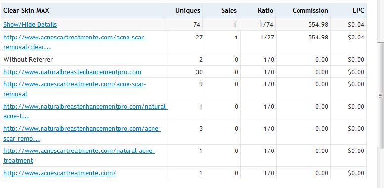Click the Uniques column header
384x188 pixels.
pyautogui.click(x=188, y=10)
